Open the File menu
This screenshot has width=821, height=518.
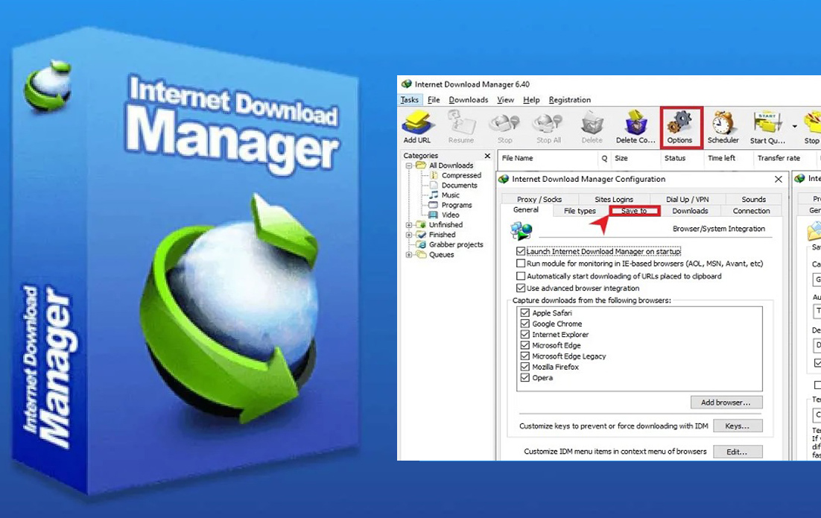click(x=434, y=100)
